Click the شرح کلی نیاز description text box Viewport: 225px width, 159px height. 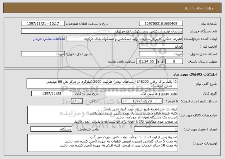(102, 84)
